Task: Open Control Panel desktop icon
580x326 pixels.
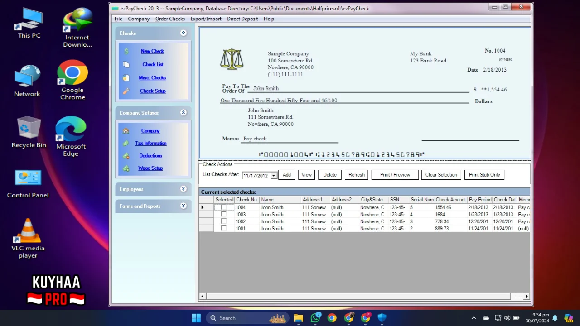Action: tap(28, 184)
